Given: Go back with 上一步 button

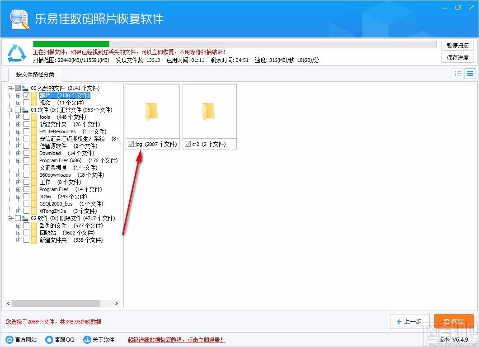Looking at the screenshot, I should (410, 321).
